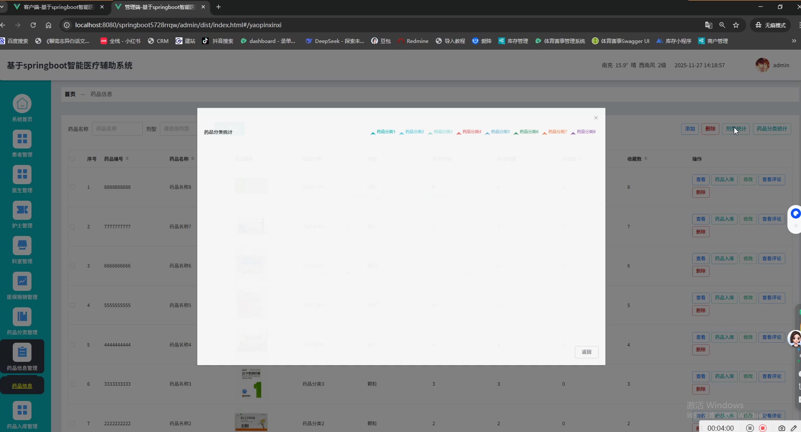This screenshot has width=801, height=432.
Task: Click 药品入库 for row 8888888888
Action: (724, 179)
